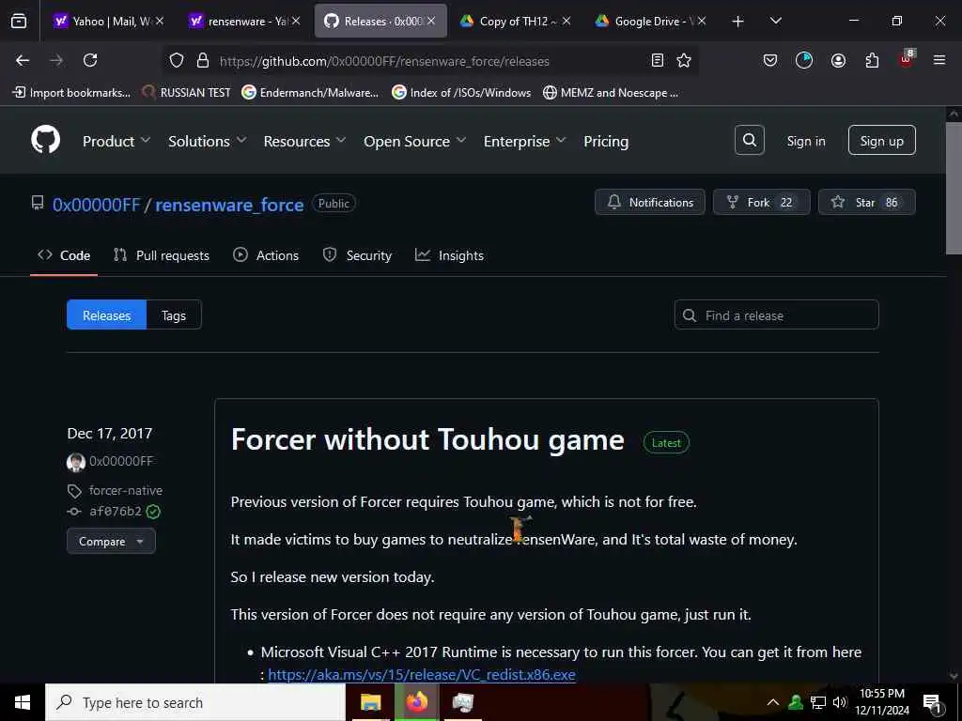Screen dimensions: 962x721
Task: Open forcer-native tag link
Action: pos(126,490)
